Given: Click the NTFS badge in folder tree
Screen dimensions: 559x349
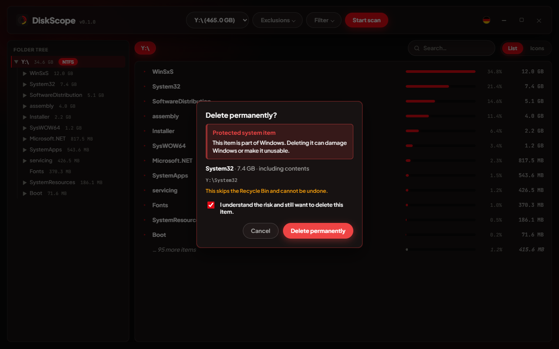Looking at the screenshot, I should point(68,62).
